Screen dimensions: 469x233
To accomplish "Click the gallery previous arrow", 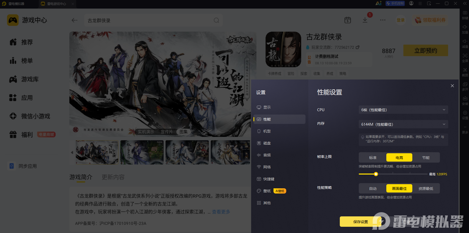I will click(x=72, y=152).
